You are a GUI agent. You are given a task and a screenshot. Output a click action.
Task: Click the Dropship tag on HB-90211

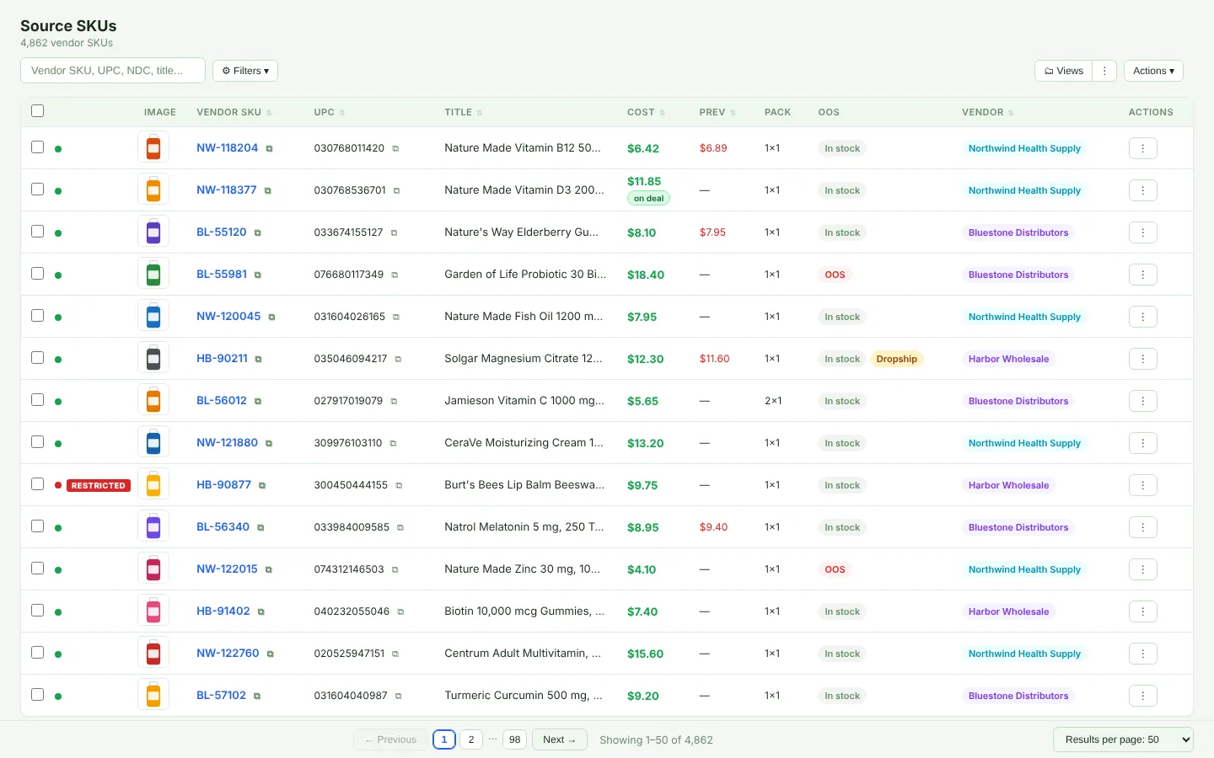[896, 359]
